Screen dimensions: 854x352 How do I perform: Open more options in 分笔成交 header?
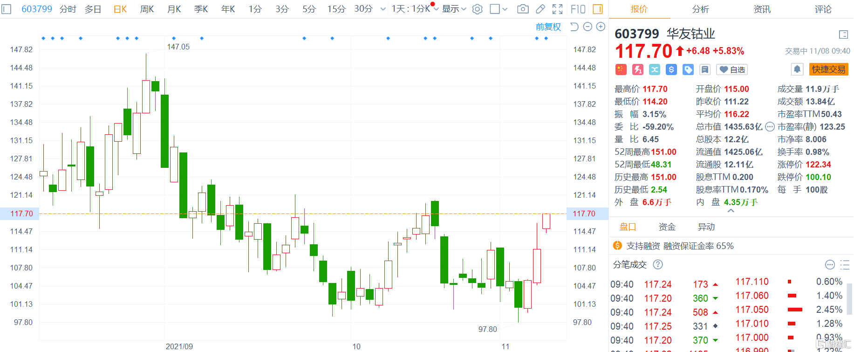(830, 265)
